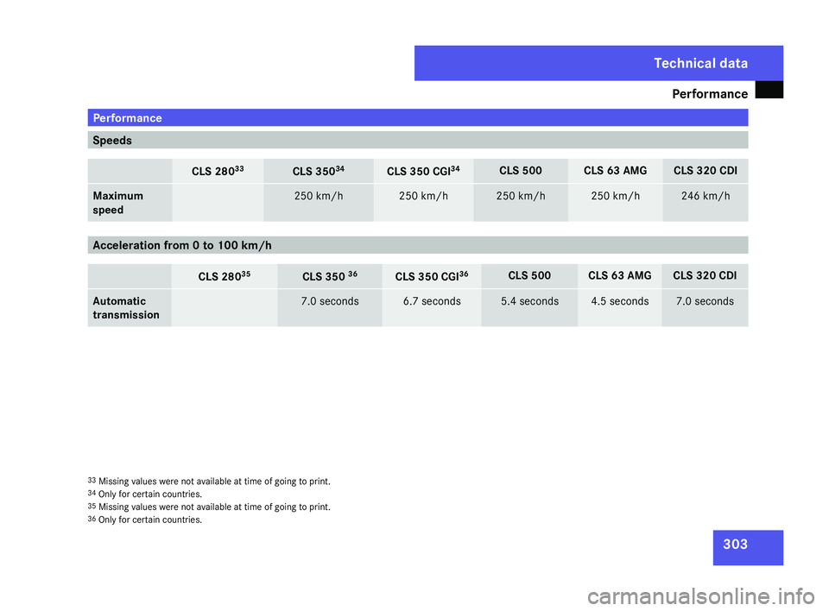This screenshot has height=611, width=829.
Task: Click the '6.7 seconds' acceleration value
Action: (x=432, y=300)
